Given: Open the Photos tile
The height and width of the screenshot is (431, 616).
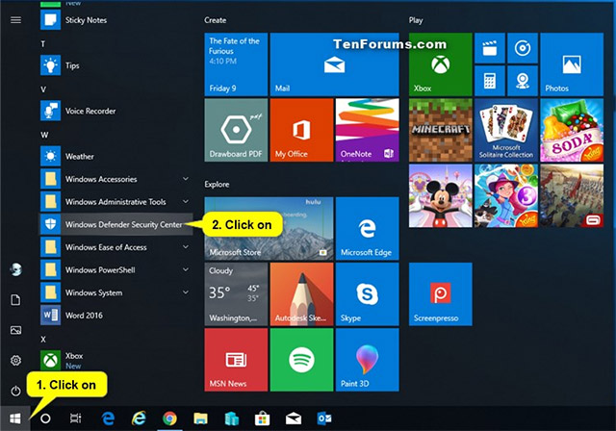Looking at the screenshot, I should (x=572, y=64).
